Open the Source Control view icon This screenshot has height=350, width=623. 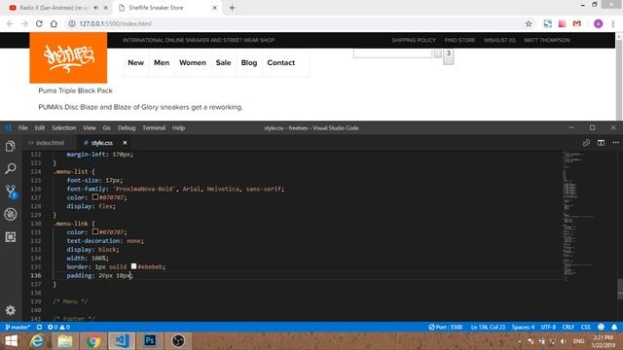[x=11, y=192]
